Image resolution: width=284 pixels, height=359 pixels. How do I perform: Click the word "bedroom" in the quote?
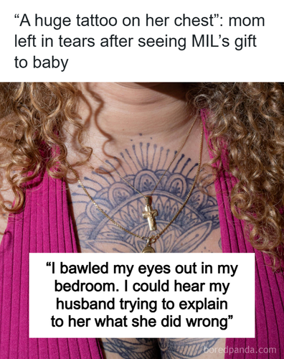pyautogui.click(x=85, y=286)
